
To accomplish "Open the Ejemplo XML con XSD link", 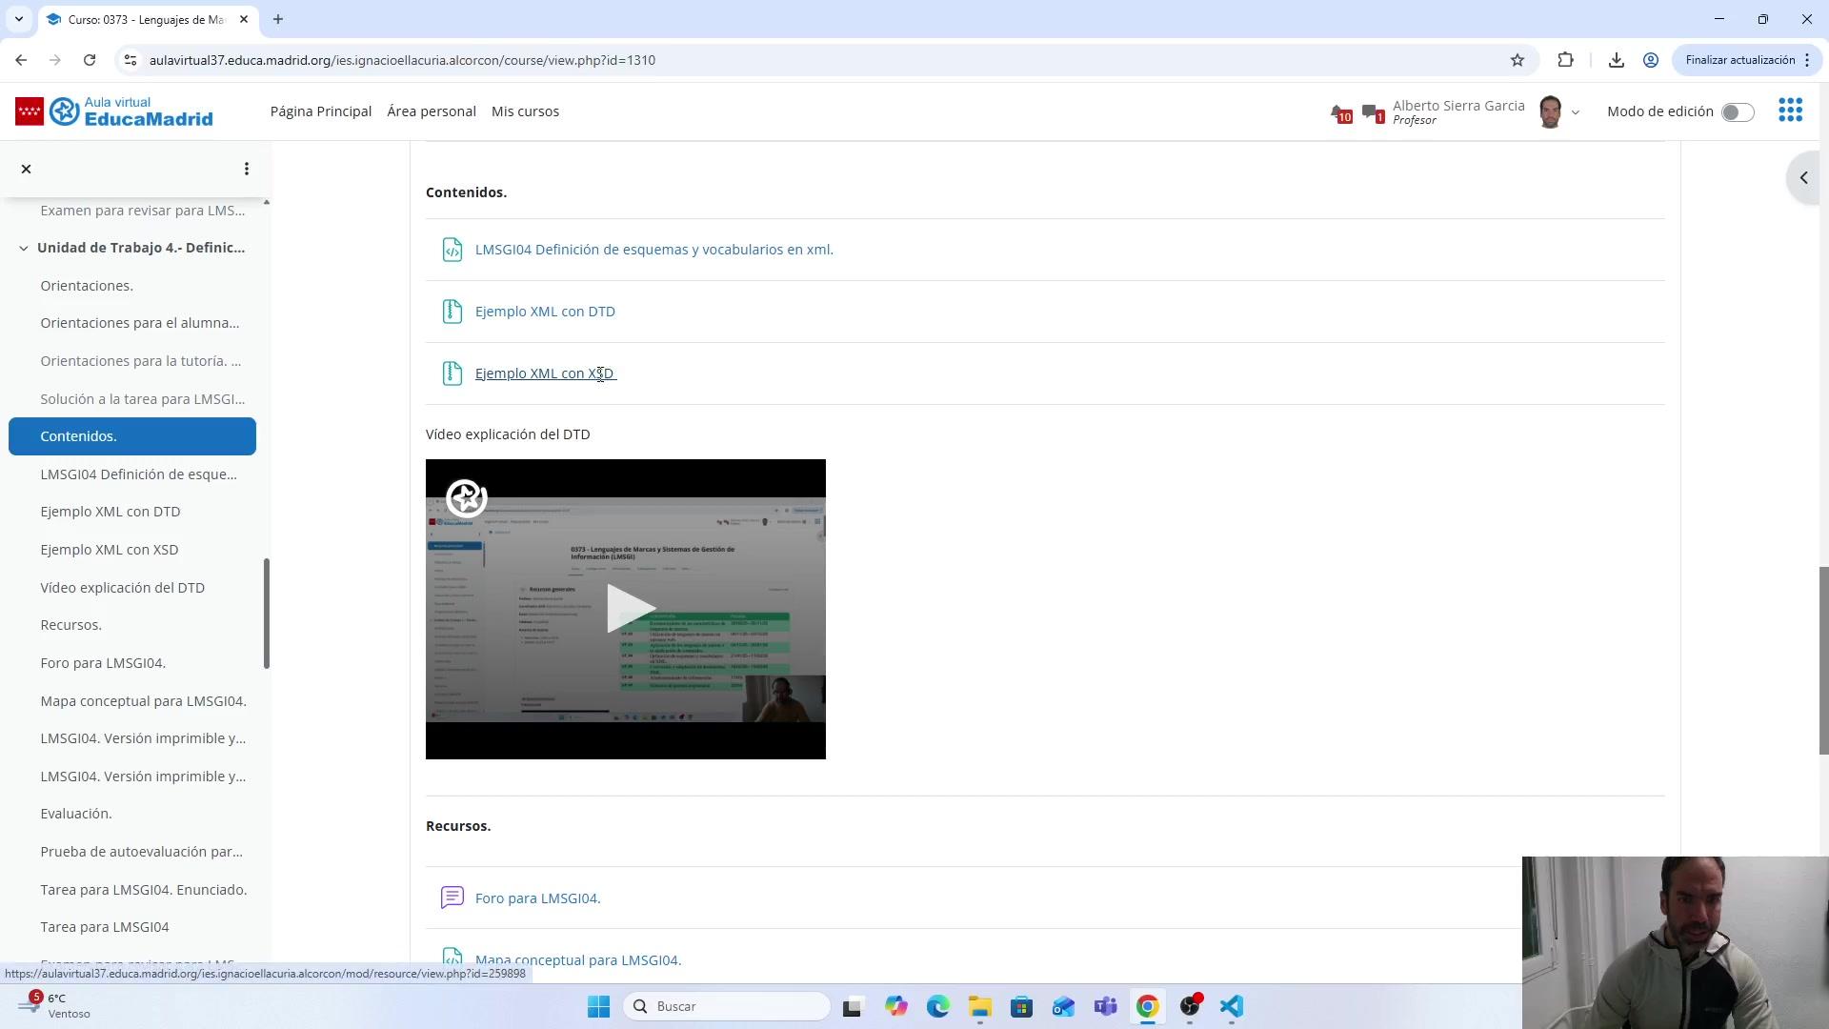I will point(544,373).
